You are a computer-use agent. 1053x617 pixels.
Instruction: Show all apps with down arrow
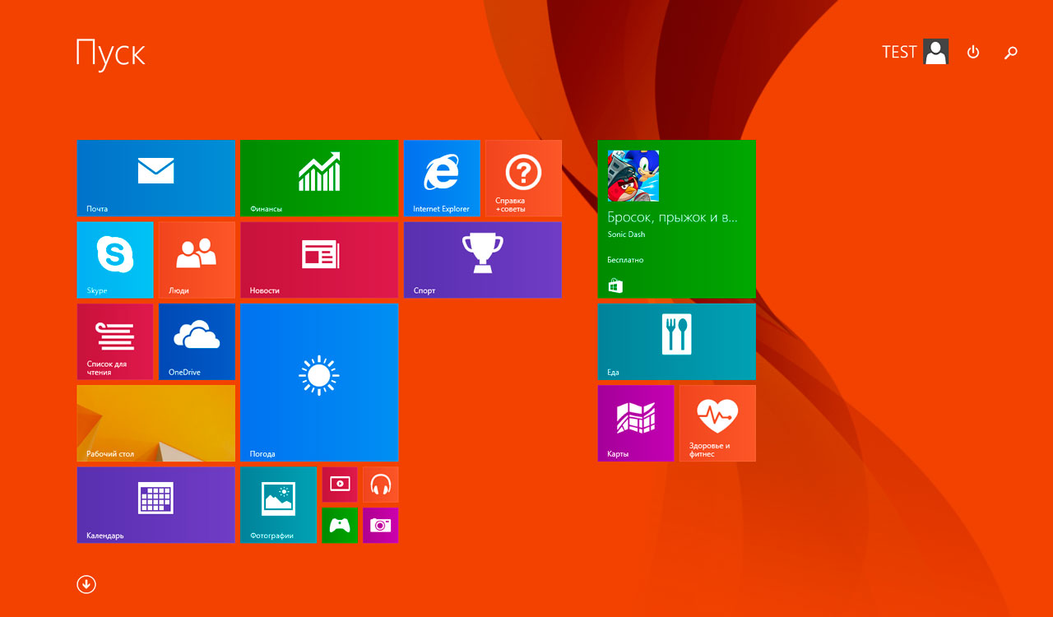pyautogui.click(x=86, y=584)
